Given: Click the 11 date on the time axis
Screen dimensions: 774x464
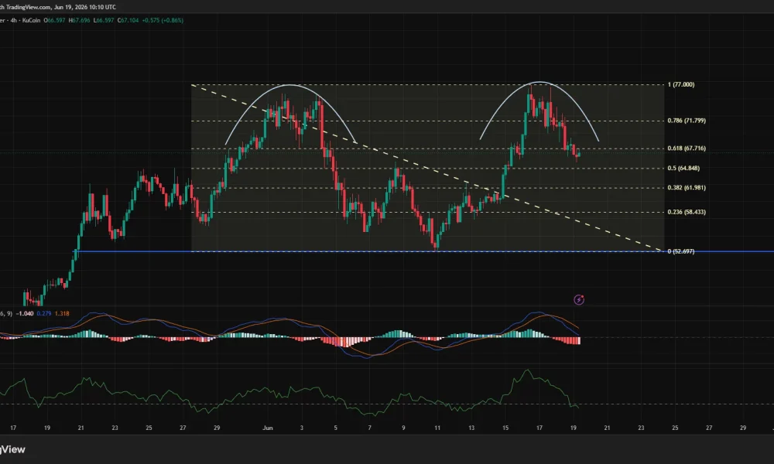Looking at the screenshot, I should [437, 428].
